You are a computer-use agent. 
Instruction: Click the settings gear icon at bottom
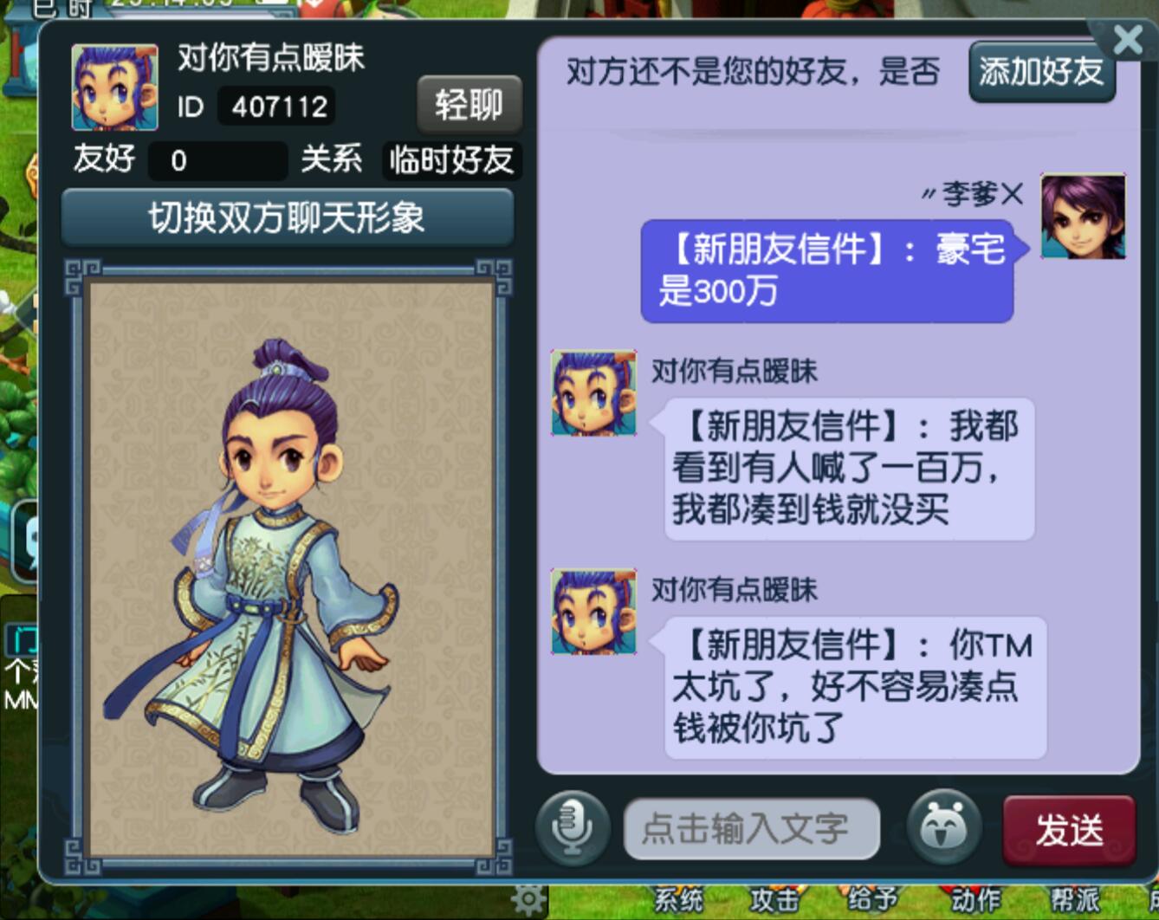coord(528,899)
